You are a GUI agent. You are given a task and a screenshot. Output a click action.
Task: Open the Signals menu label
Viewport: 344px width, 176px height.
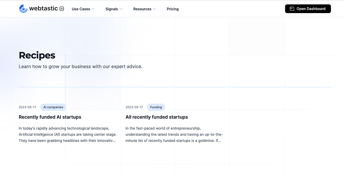pos(111,9)
